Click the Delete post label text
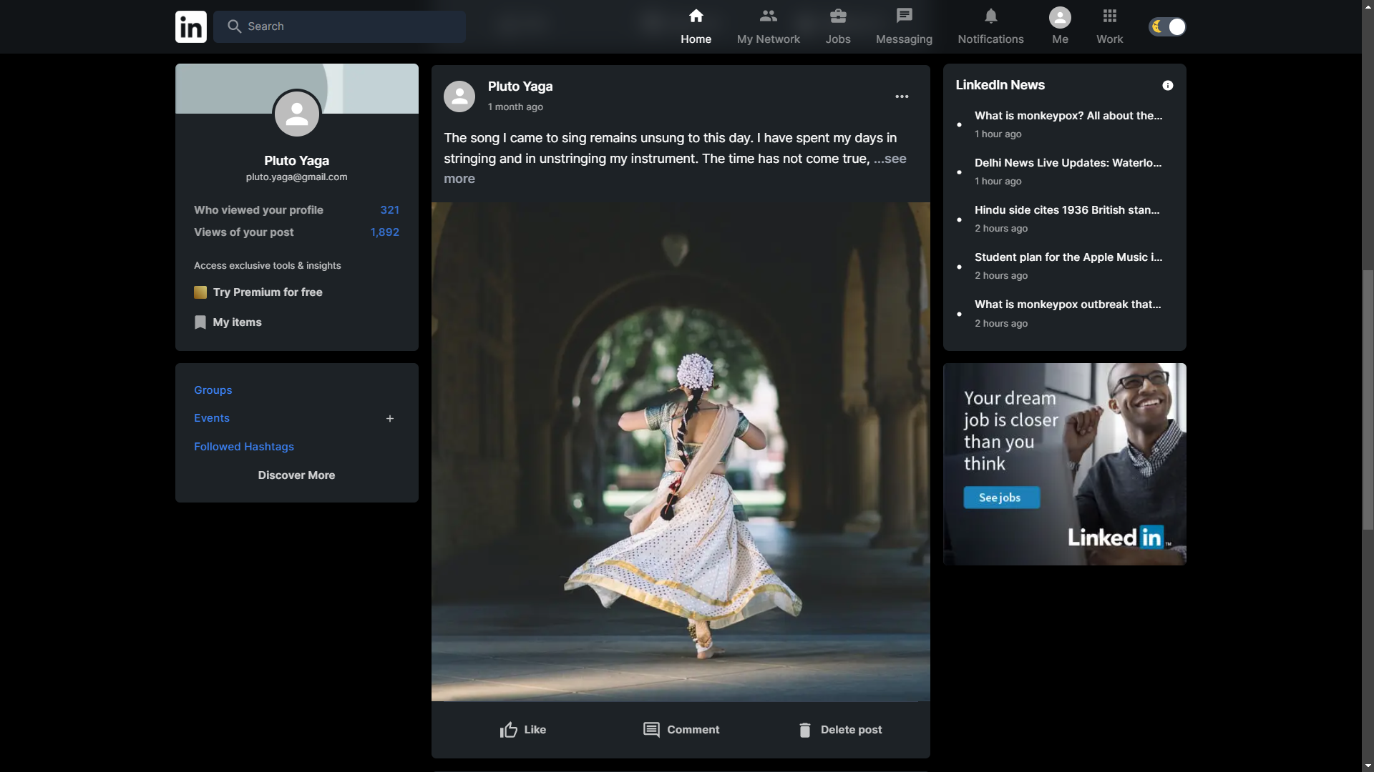The height and width of the screenshot is (772, 1374). [851, 730]
